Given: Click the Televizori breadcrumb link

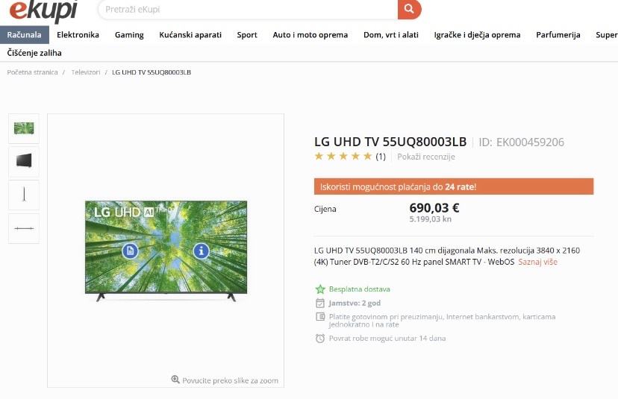Looking at the screenshot, I should click(x=86, y=72).
